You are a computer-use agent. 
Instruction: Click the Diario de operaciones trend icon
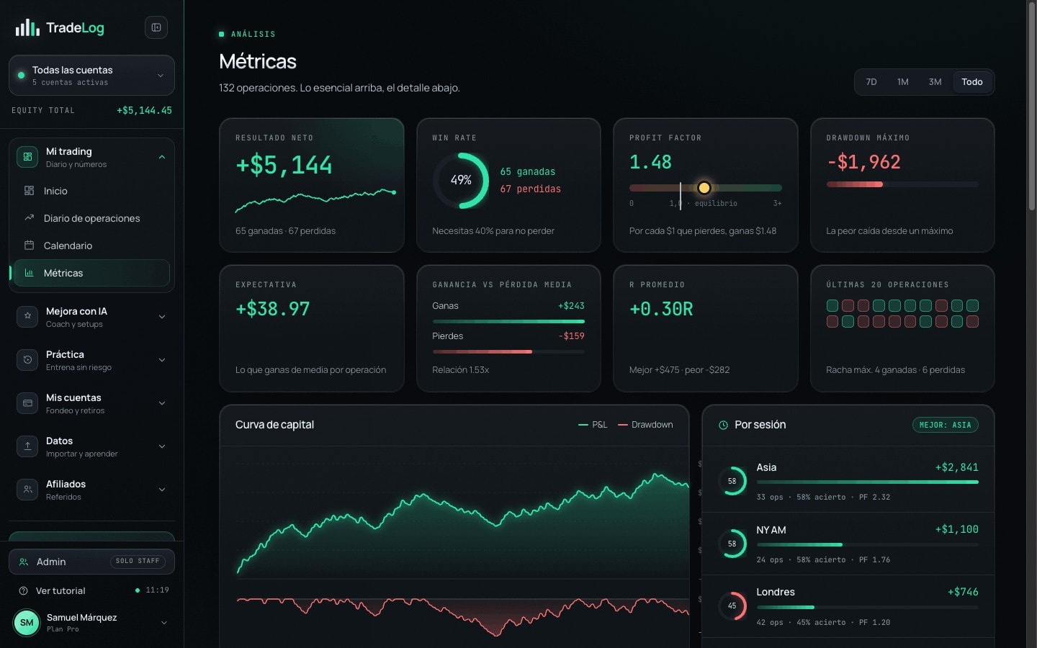(30, 218)
